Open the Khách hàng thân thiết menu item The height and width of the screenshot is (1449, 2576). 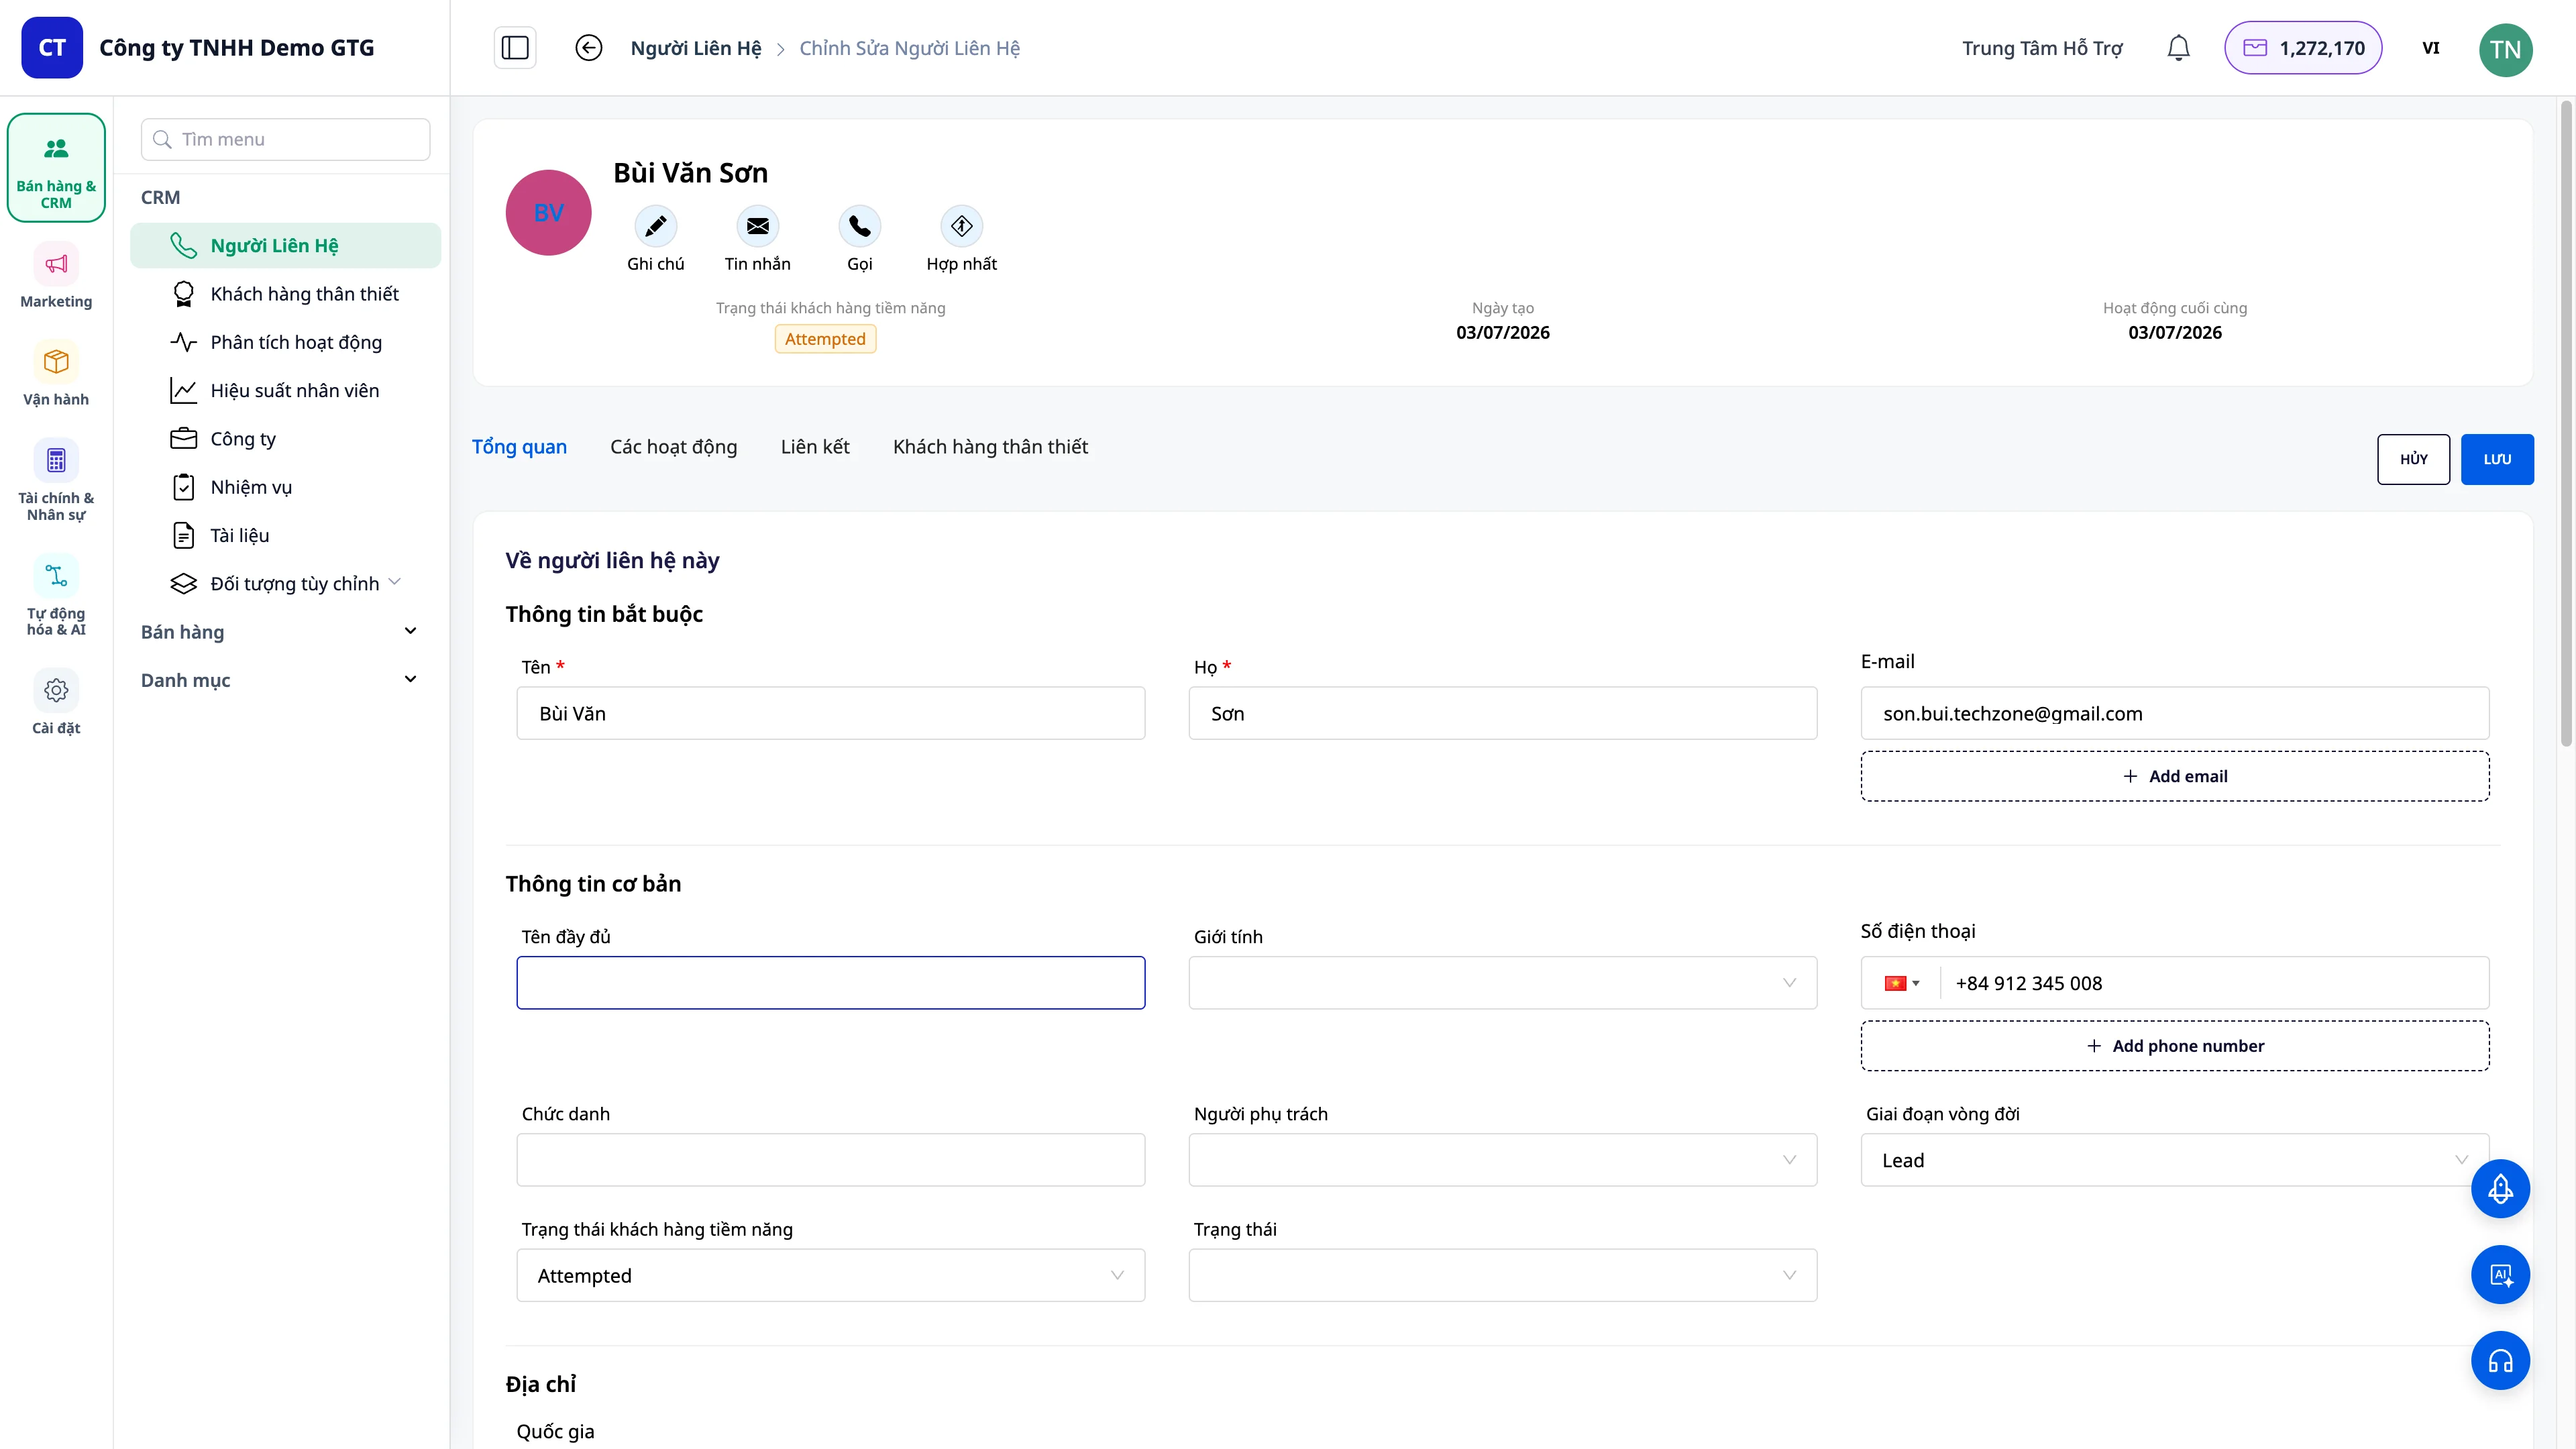(304, 294)
